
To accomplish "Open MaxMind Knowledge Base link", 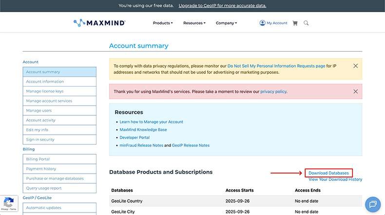I will [x=143, y=130].
